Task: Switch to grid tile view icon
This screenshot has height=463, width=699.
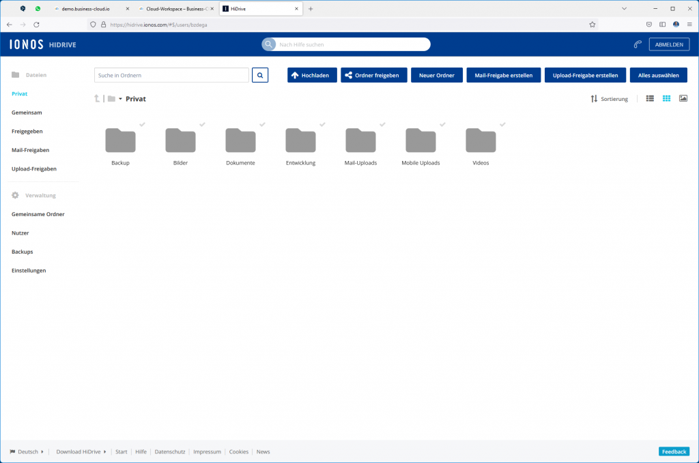Action: 666,99
